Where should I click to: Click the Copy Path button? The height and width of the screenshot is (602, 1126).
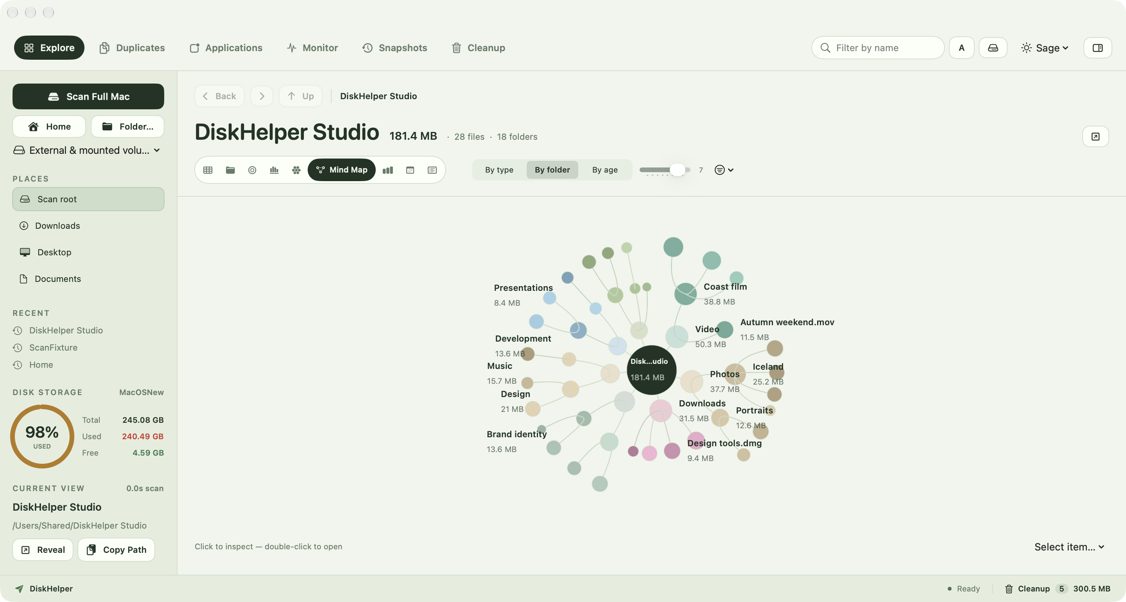pos(116,550)
